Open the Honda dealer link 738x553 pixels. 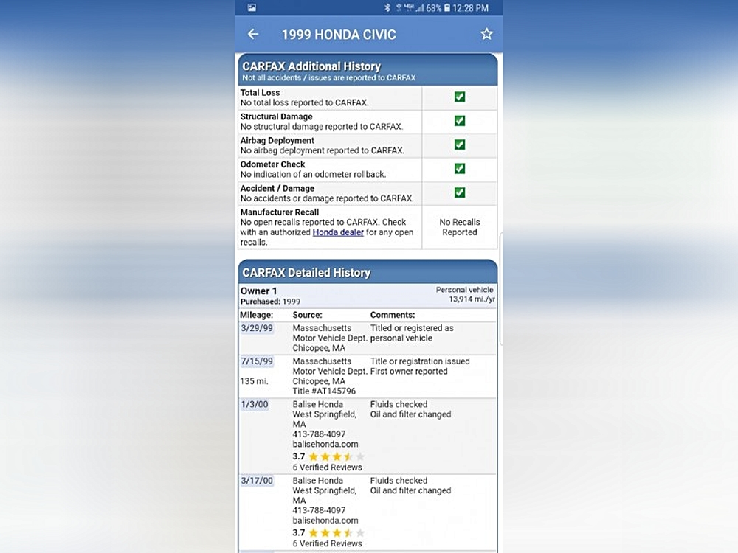[338, 232]
